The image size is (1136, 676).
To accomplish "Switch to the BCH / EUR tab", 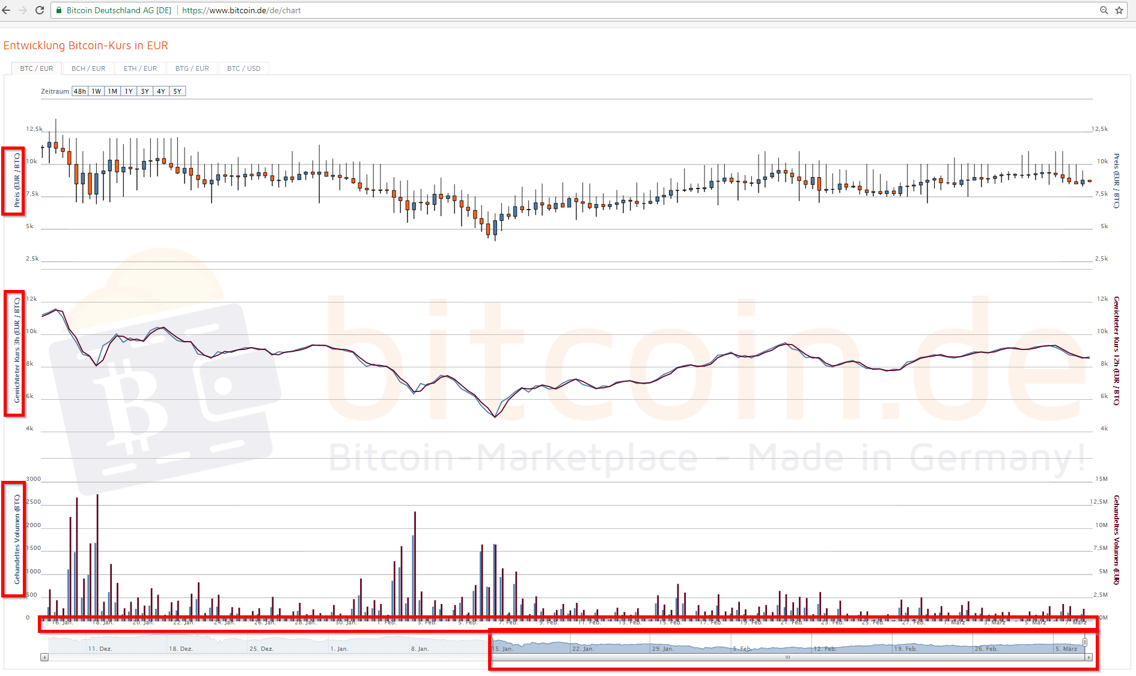I will coord(88,68).
